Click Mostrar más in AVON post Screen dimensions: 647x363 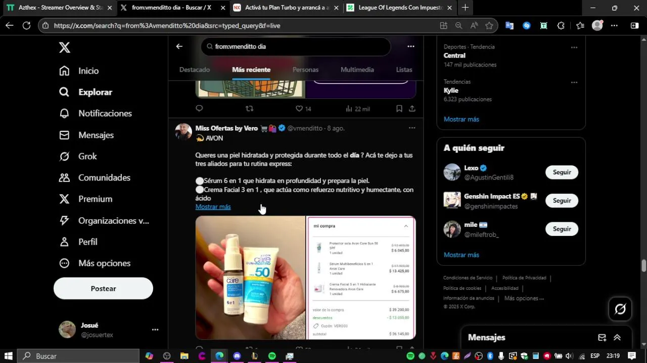pyautogui.click(x=213, y=207)
